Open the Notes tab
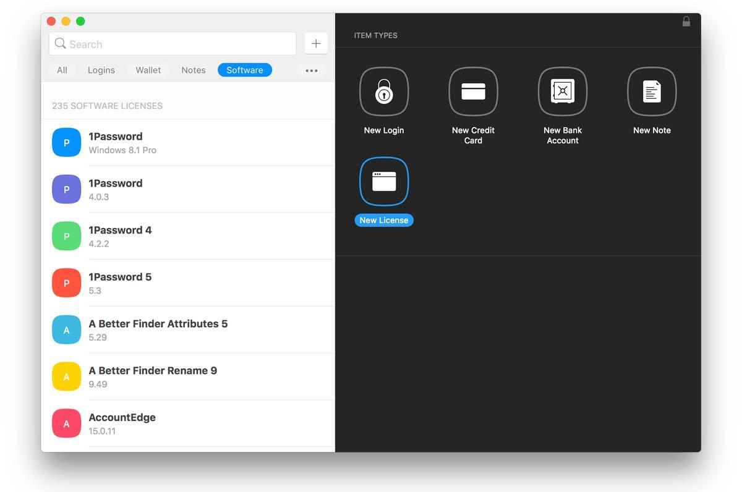This screenshot has width=742, height=492. click(x=194, y=70)
